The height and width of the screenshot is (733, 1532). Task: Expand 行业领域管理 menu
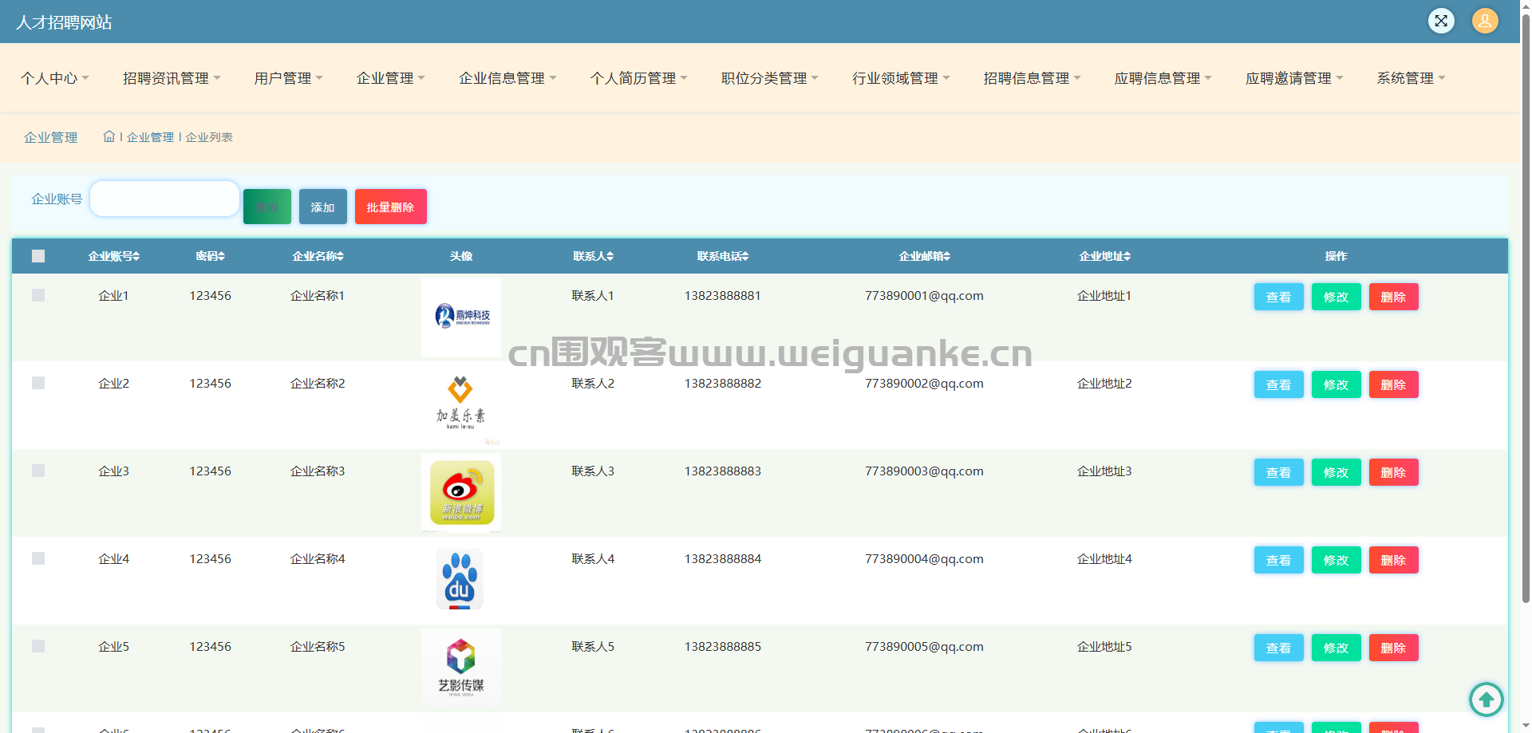901,78
